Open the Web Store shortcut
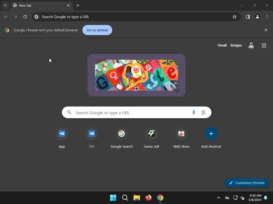 coord(181,138)
